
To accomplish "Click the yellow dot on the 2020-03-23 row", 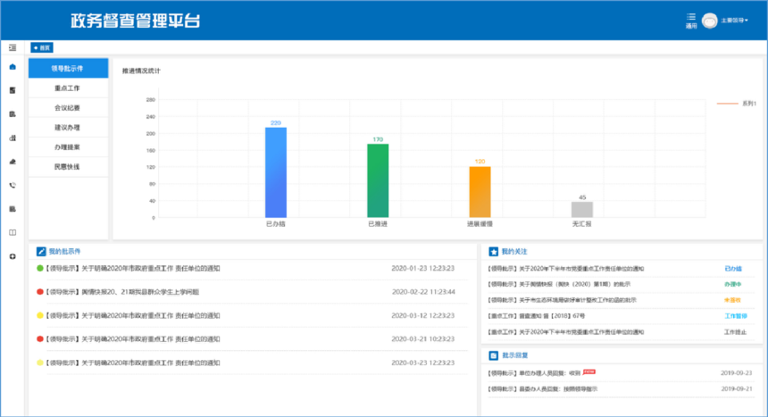I will pyautogui.click(x=40, y=363).
